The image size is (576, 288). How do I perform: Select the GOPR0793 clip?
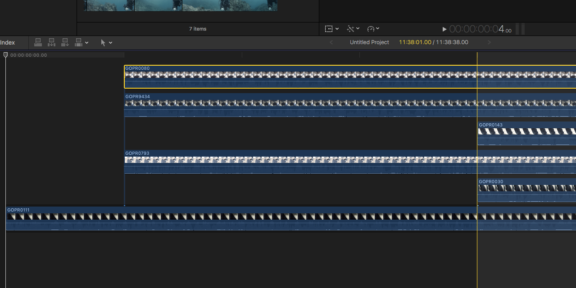tap(350, 162)
